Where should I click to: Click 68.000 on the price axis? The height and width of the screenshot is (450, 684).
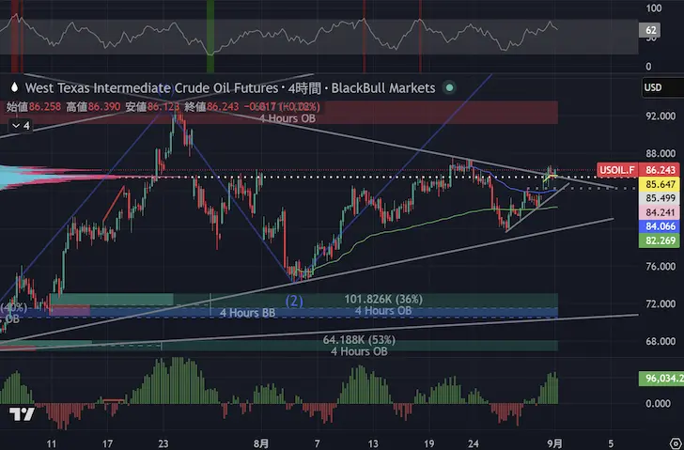(661, 341)
